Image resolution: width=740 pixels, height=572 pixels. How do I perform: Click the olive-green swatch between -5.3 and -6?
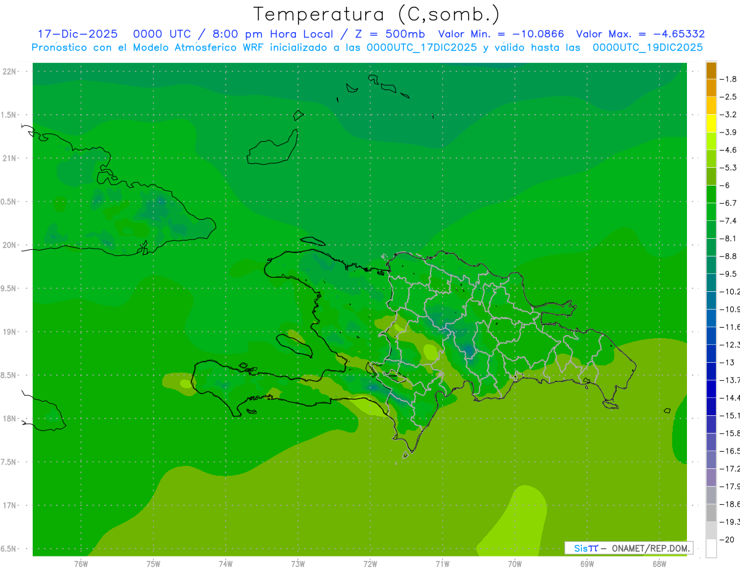pos(711,176)
